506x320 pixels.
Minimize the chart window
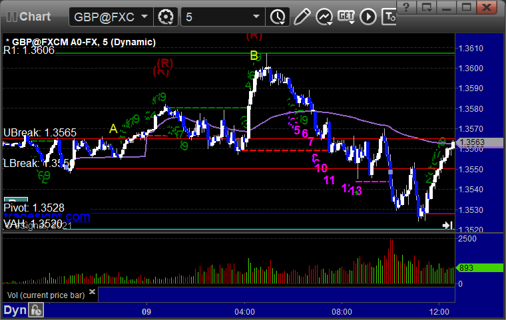click(446, 7)
